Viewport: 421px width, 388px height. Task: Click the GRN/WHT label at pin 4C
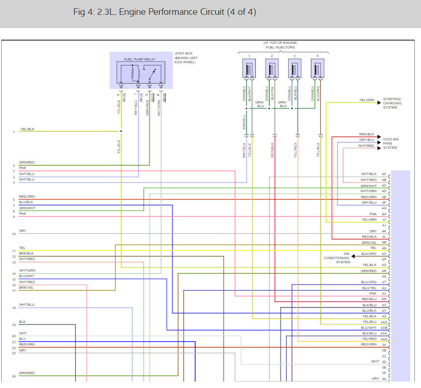tap(369, 186)
